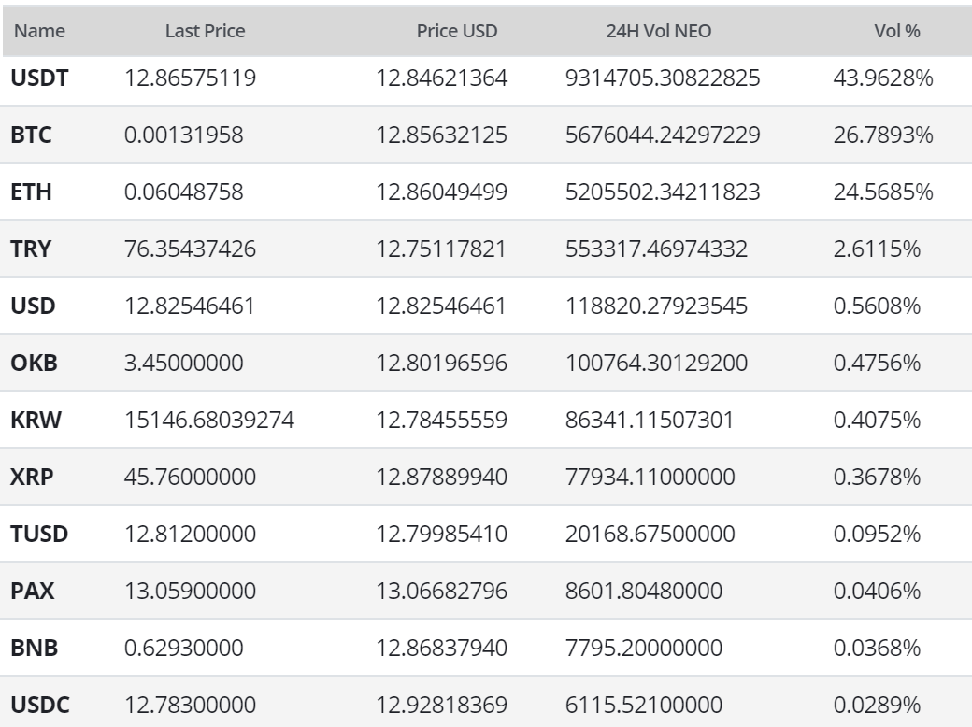
Task: Click PAX volume 8601.80480000
Action: point(644,592)
